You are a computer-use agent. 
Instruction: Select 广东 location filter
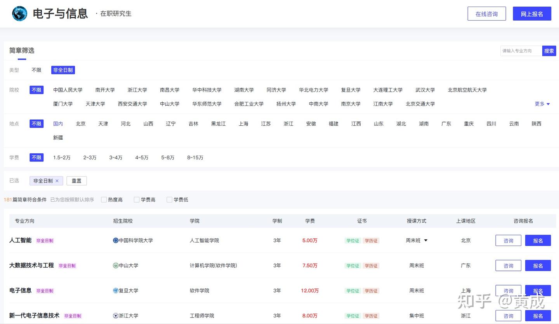(x=446, y=124)
